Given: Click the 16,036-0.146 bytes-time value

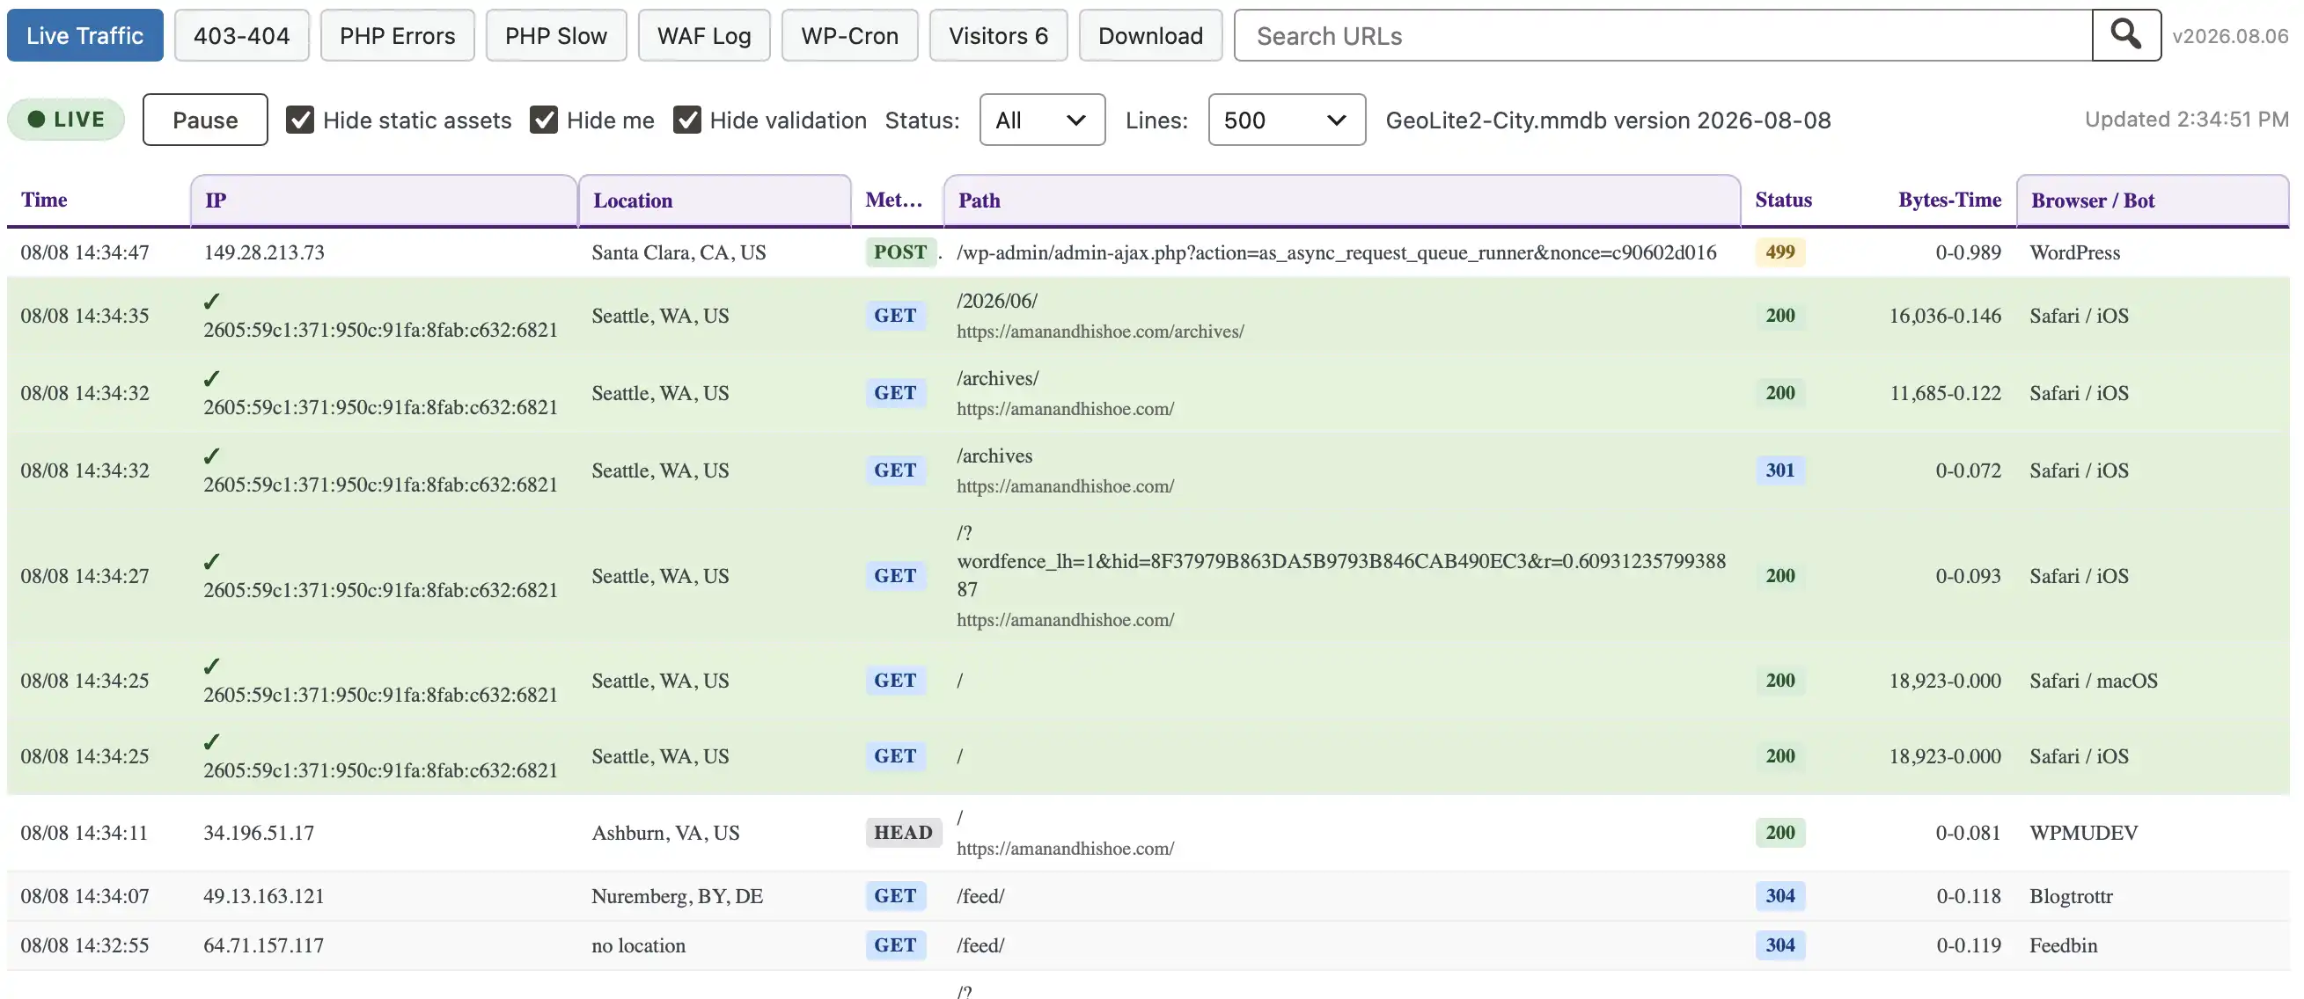Looking at the screenshot, I should coord(1944,316).
